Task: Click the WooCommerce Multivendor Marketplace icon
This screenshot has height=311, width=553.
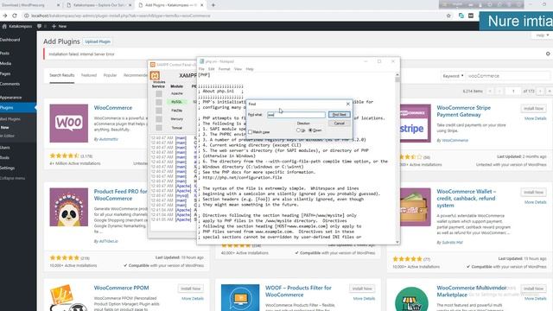Action: 411,299
